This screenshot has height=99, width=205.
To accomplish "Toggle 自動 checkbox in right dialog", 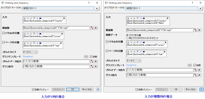I will point(194,65).
